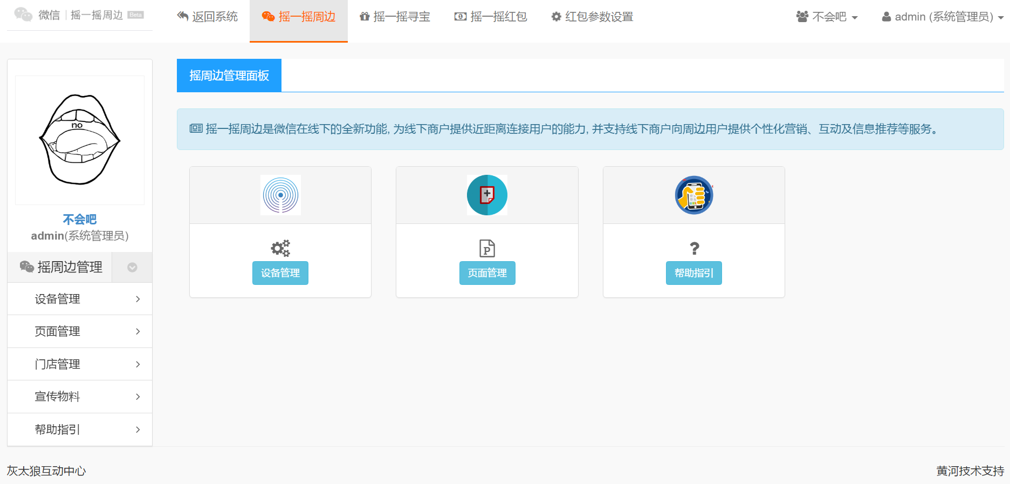Click the WeChat logo in the header
The height and width of the screenshot is (484, 1010).
coord(23,15)
